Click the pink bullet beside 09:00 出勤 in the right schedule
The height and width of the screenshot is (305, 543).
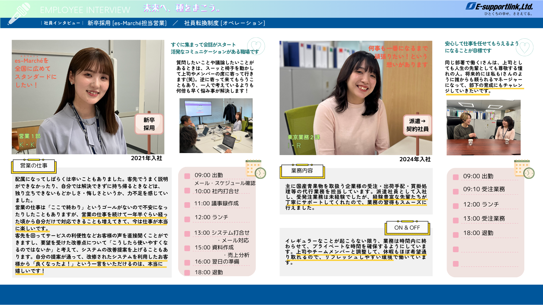pyautogui.click(x=456, y=177)
